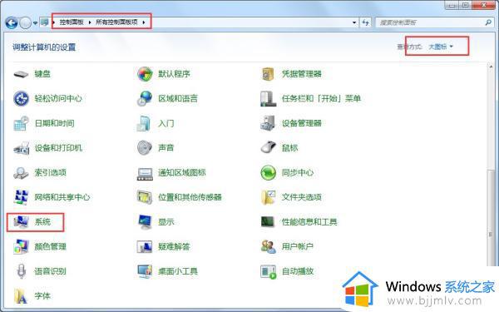The width and height of the screenshot is (499, 312).
Task: Open the recent pages dropdown arrow
Action: click(x=35, y=23)
